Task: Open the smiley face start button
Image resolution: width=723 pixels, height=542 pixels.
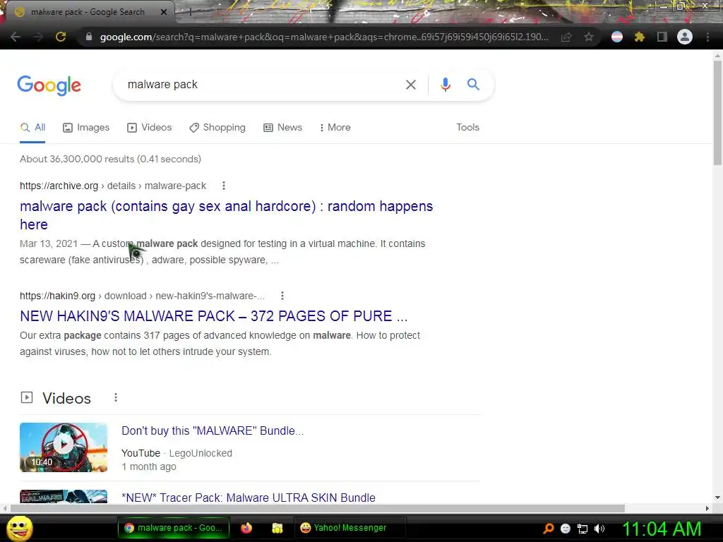Action: [x=19, y=528]
